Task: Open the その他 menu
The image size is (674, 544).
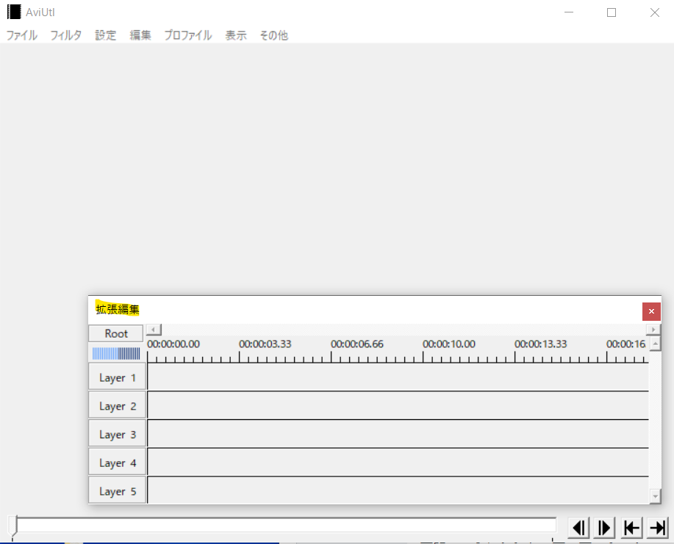Action: tap(274, 35)
